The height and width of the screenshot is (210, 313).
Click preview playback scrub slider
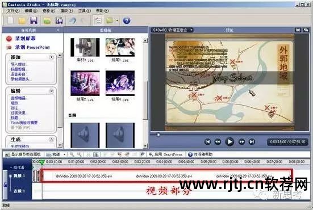pos(158,135)
